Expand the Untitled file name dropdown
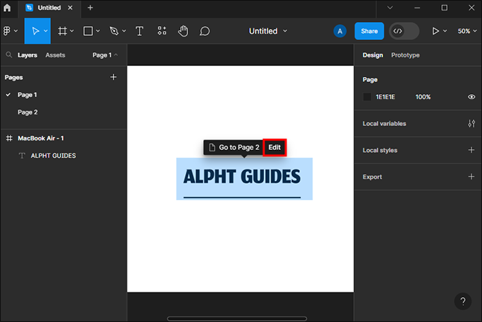Image resolution: width=482 pixels, height=322 pixels. (268, 31)
